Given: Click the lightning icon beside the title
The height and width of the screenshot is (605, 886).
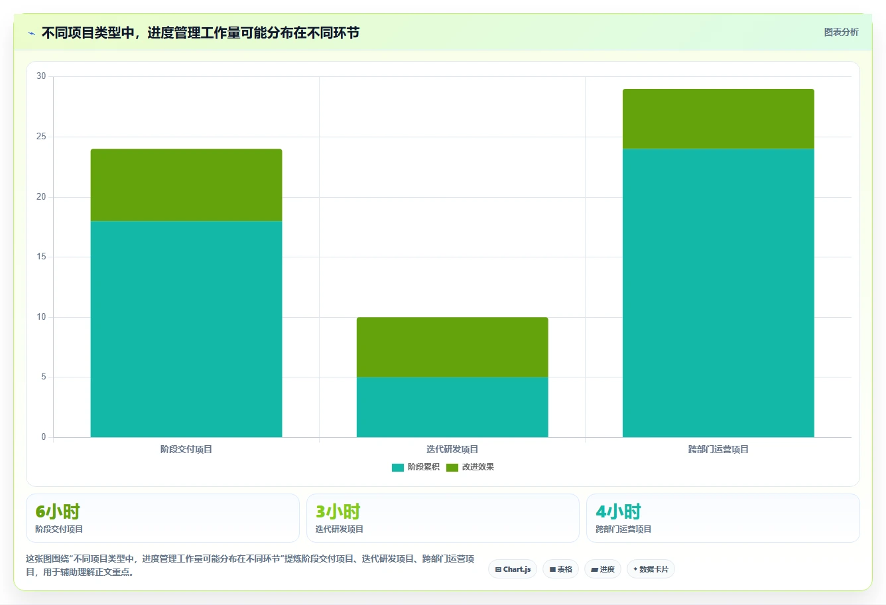Looking at the screenshot, I should (31, 33).
